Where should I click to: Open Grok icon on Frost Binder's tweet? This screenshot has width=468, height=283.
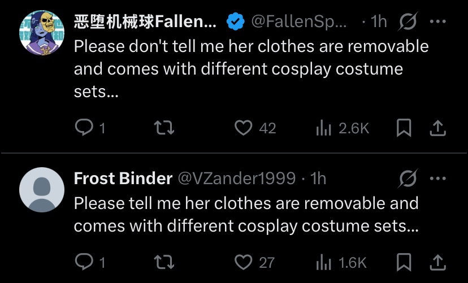tap(408, 178)
